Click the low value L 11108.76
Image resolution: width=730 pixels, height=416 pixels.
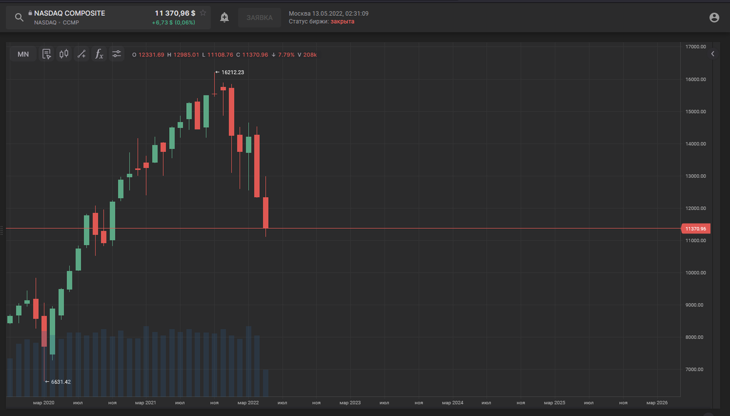[x=218, y=55]
